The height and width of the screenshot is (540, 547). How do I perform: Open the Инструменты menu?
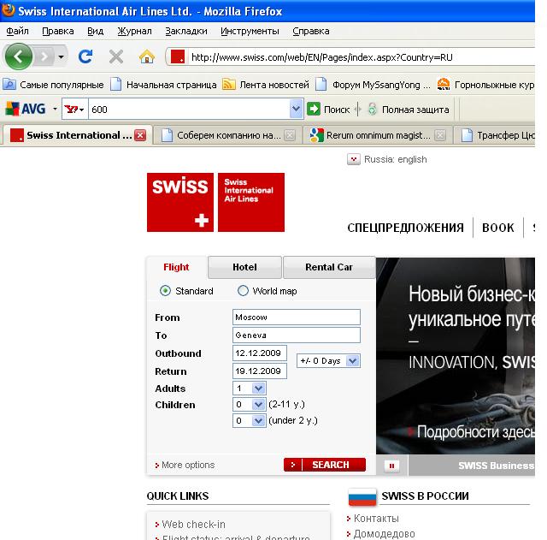pyautogui.click(x=250, y=31)
